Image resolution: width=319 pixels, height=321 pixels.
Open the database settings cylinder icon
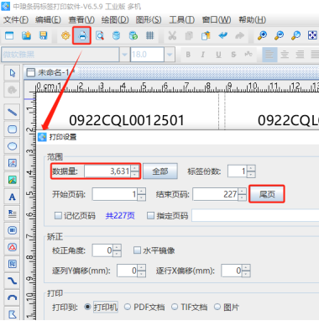pos(116,35)
